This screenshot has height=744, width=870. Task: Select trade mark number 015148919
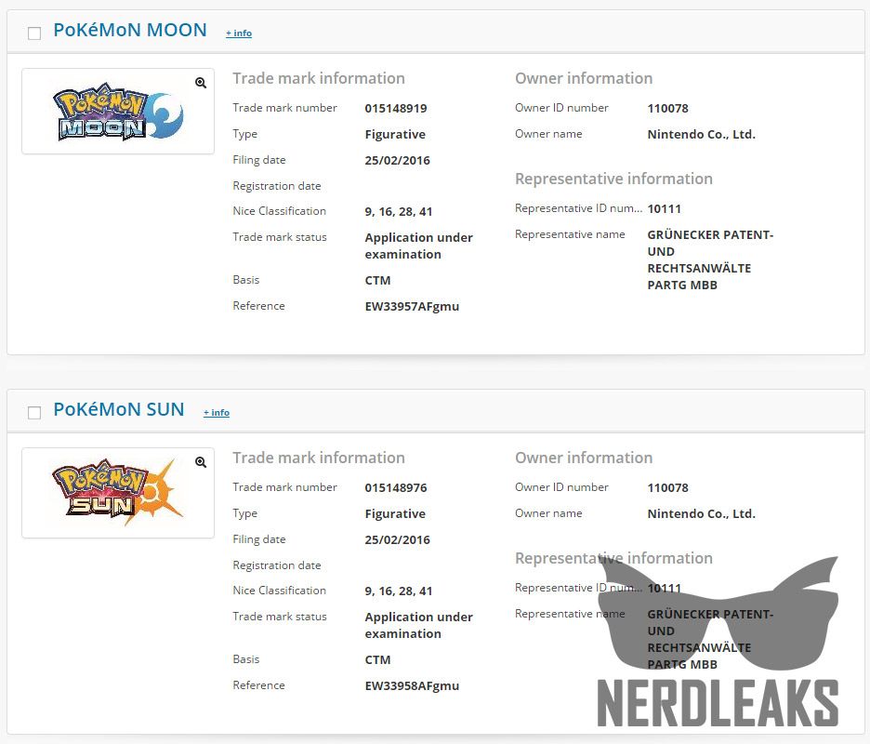(396, 108)
